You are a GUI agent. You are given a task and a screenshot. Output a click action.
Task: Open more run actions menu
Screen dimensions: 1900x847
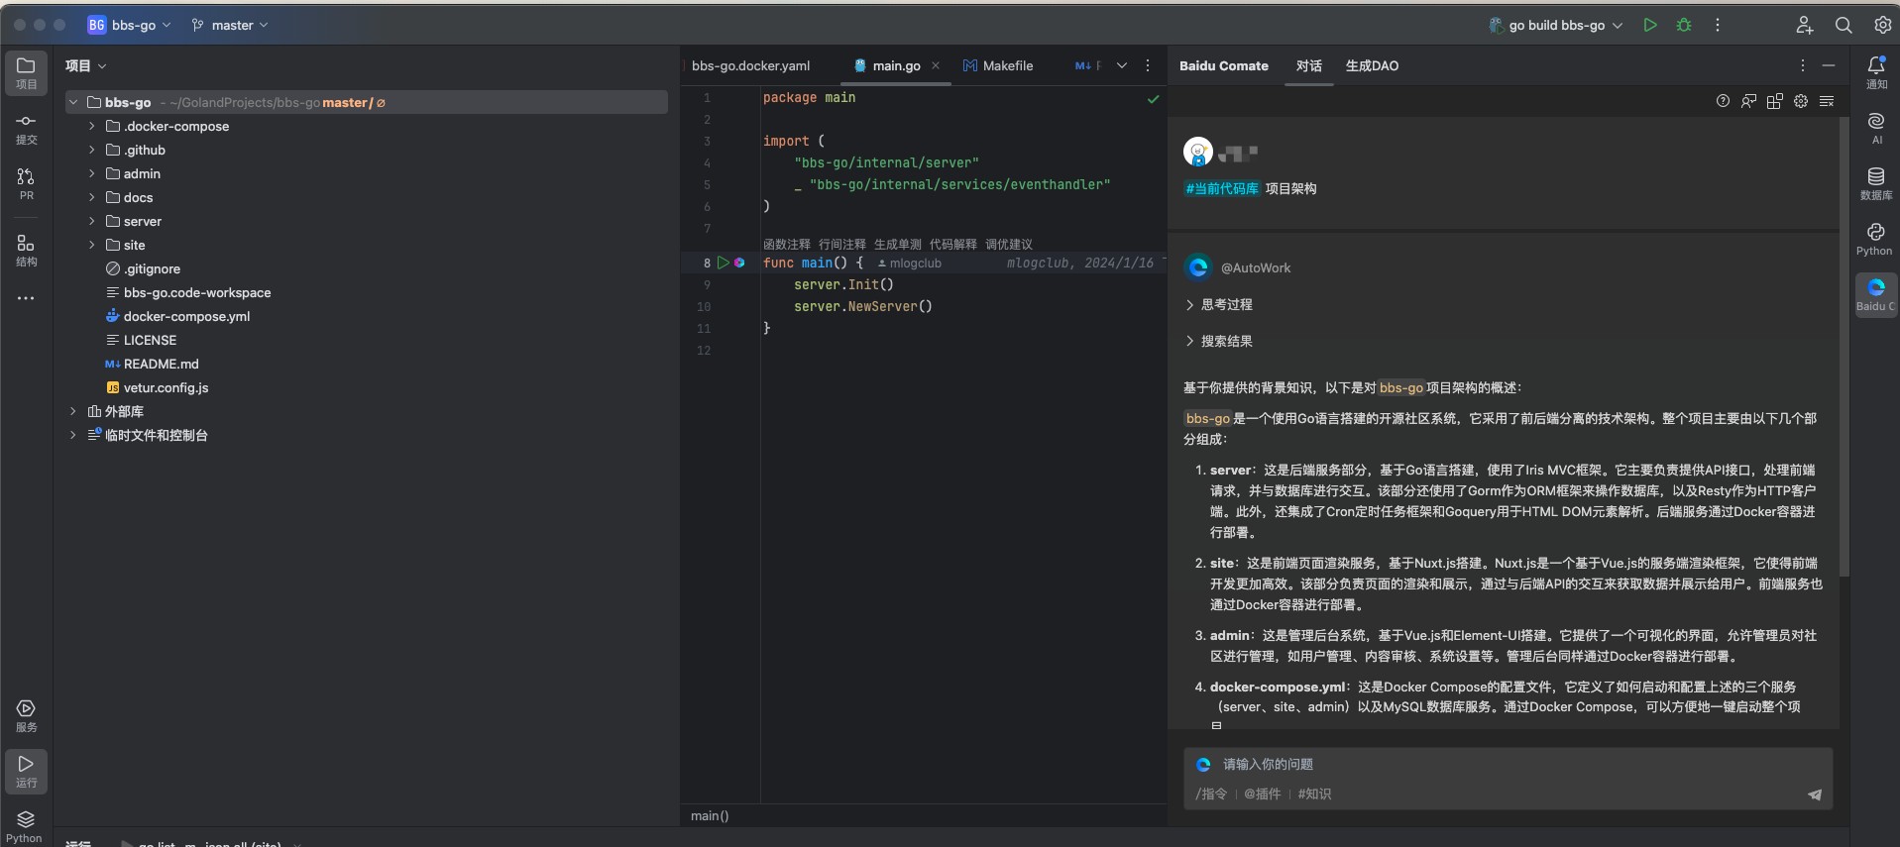1718,25
